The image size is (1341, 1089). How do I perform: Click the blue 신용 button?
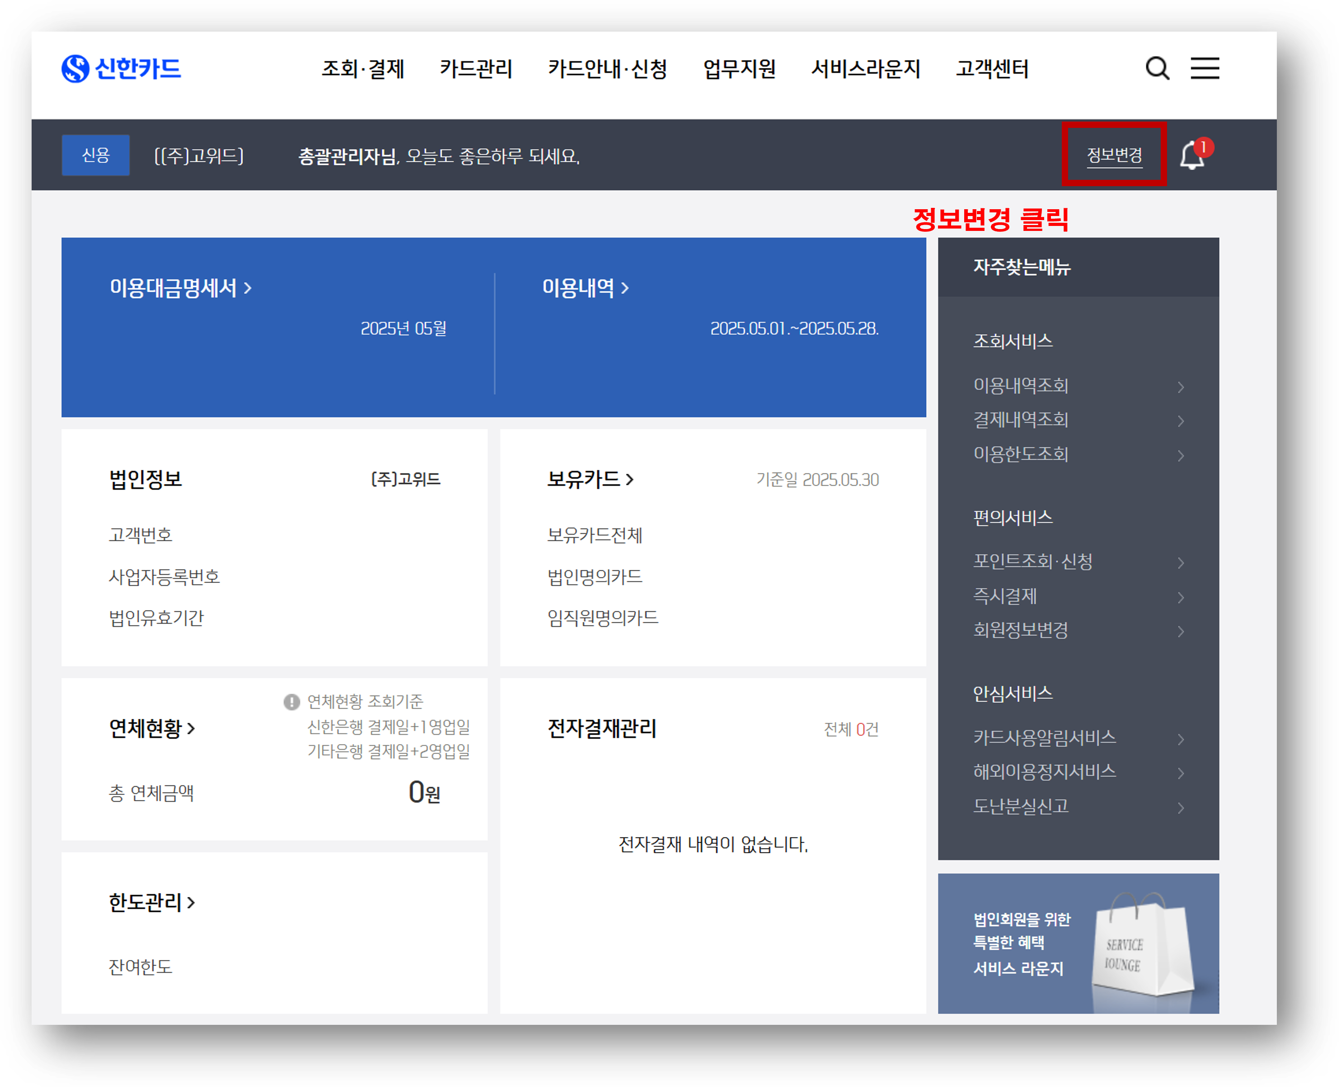95,155
